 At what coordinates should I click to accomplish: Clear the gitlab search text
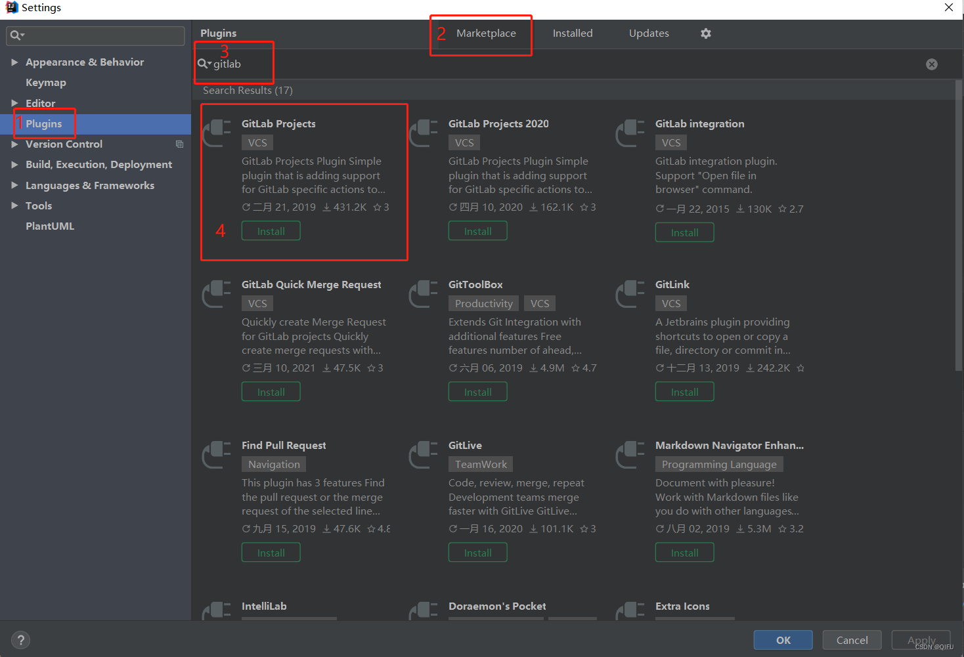(x=932, y=64)
